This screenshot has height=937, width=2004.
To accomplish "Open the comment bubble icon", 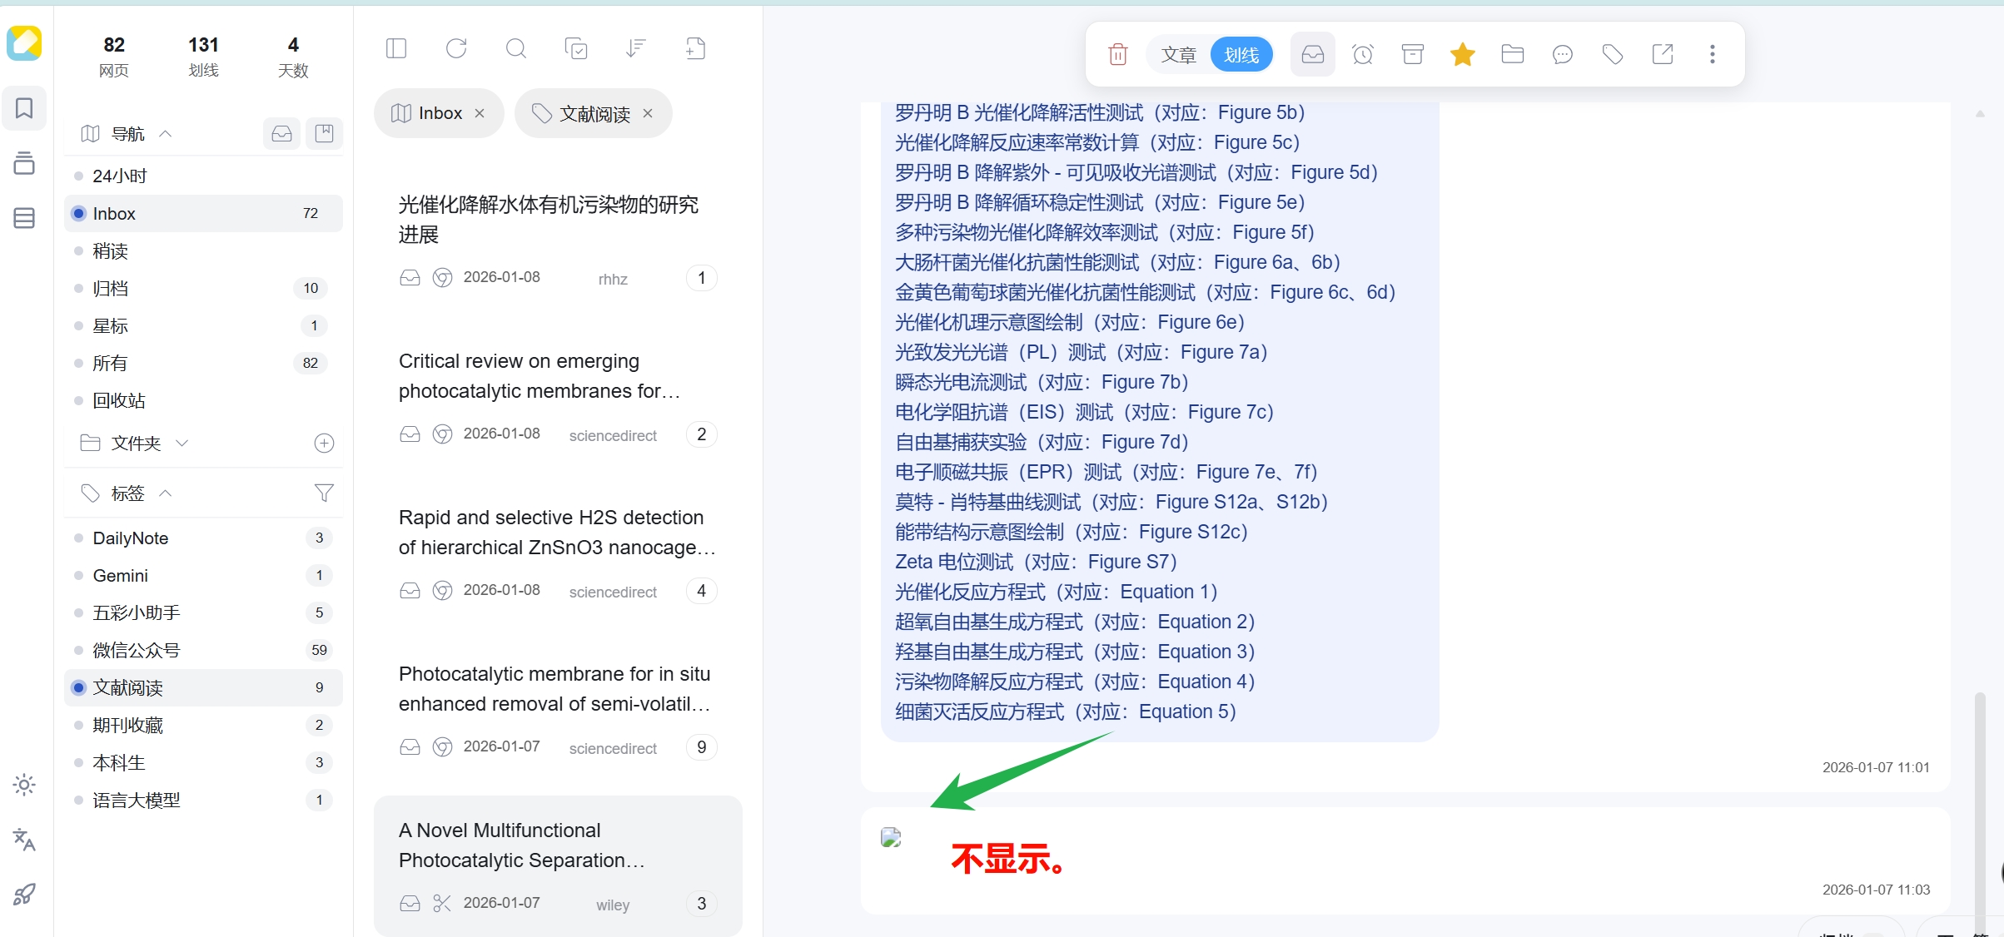I will click(1562, 55).
